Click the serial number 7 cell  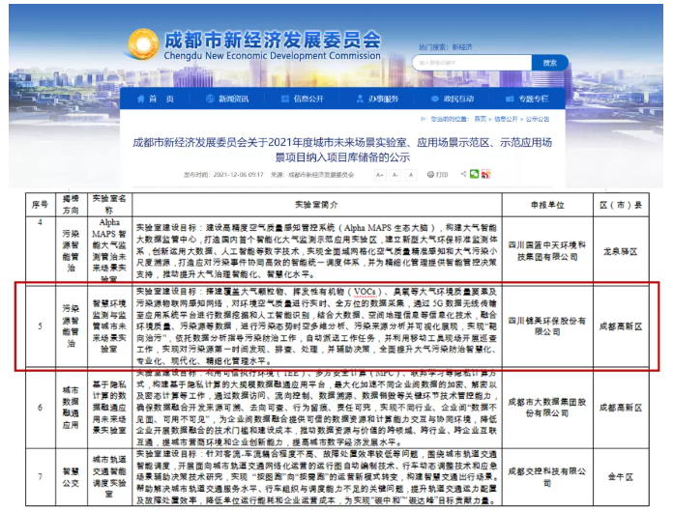(41, 477)
